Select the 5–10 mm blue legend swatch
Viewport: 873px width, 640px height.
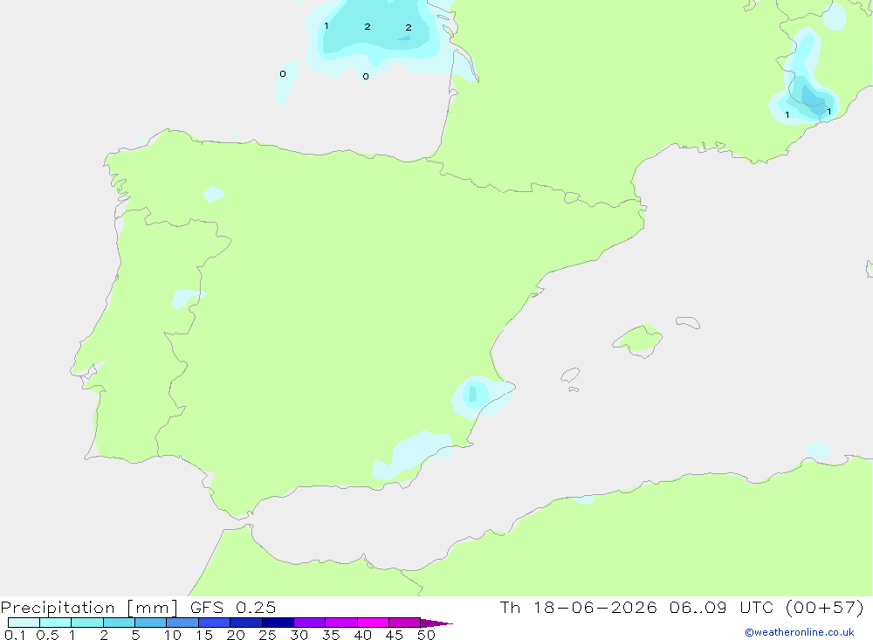[x=150, y=623]
